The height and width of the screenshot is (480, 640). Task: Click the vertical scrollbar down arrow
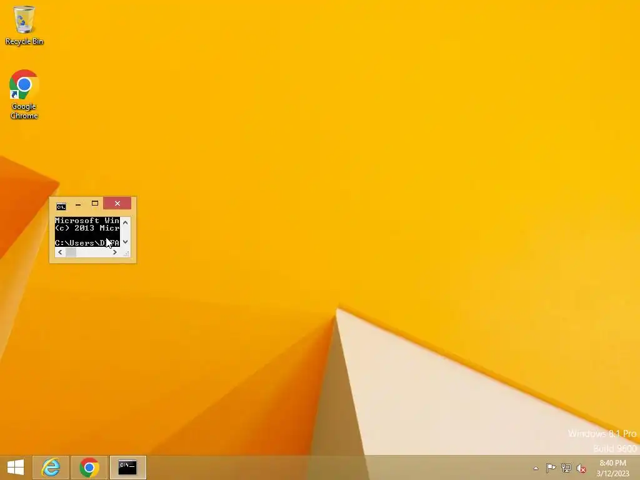pyautogui.click(x=125, y=242)
